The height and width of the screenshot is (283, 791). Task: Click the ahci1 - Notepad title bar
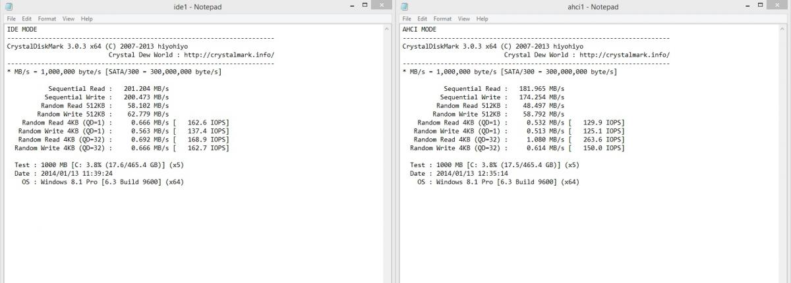click(x=593, y=6)
